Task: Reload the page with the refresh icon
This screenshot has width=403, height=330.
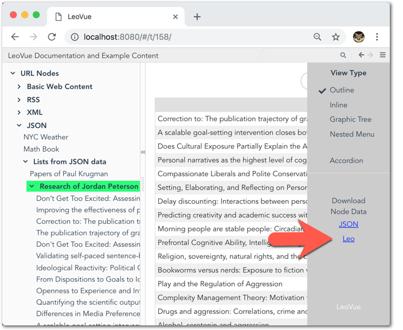Action: 52,37
